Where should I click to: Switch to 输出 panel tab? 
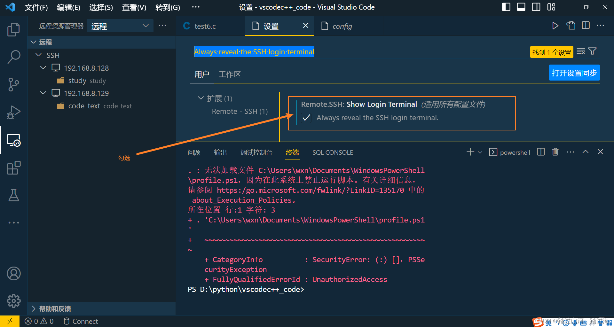220,152
